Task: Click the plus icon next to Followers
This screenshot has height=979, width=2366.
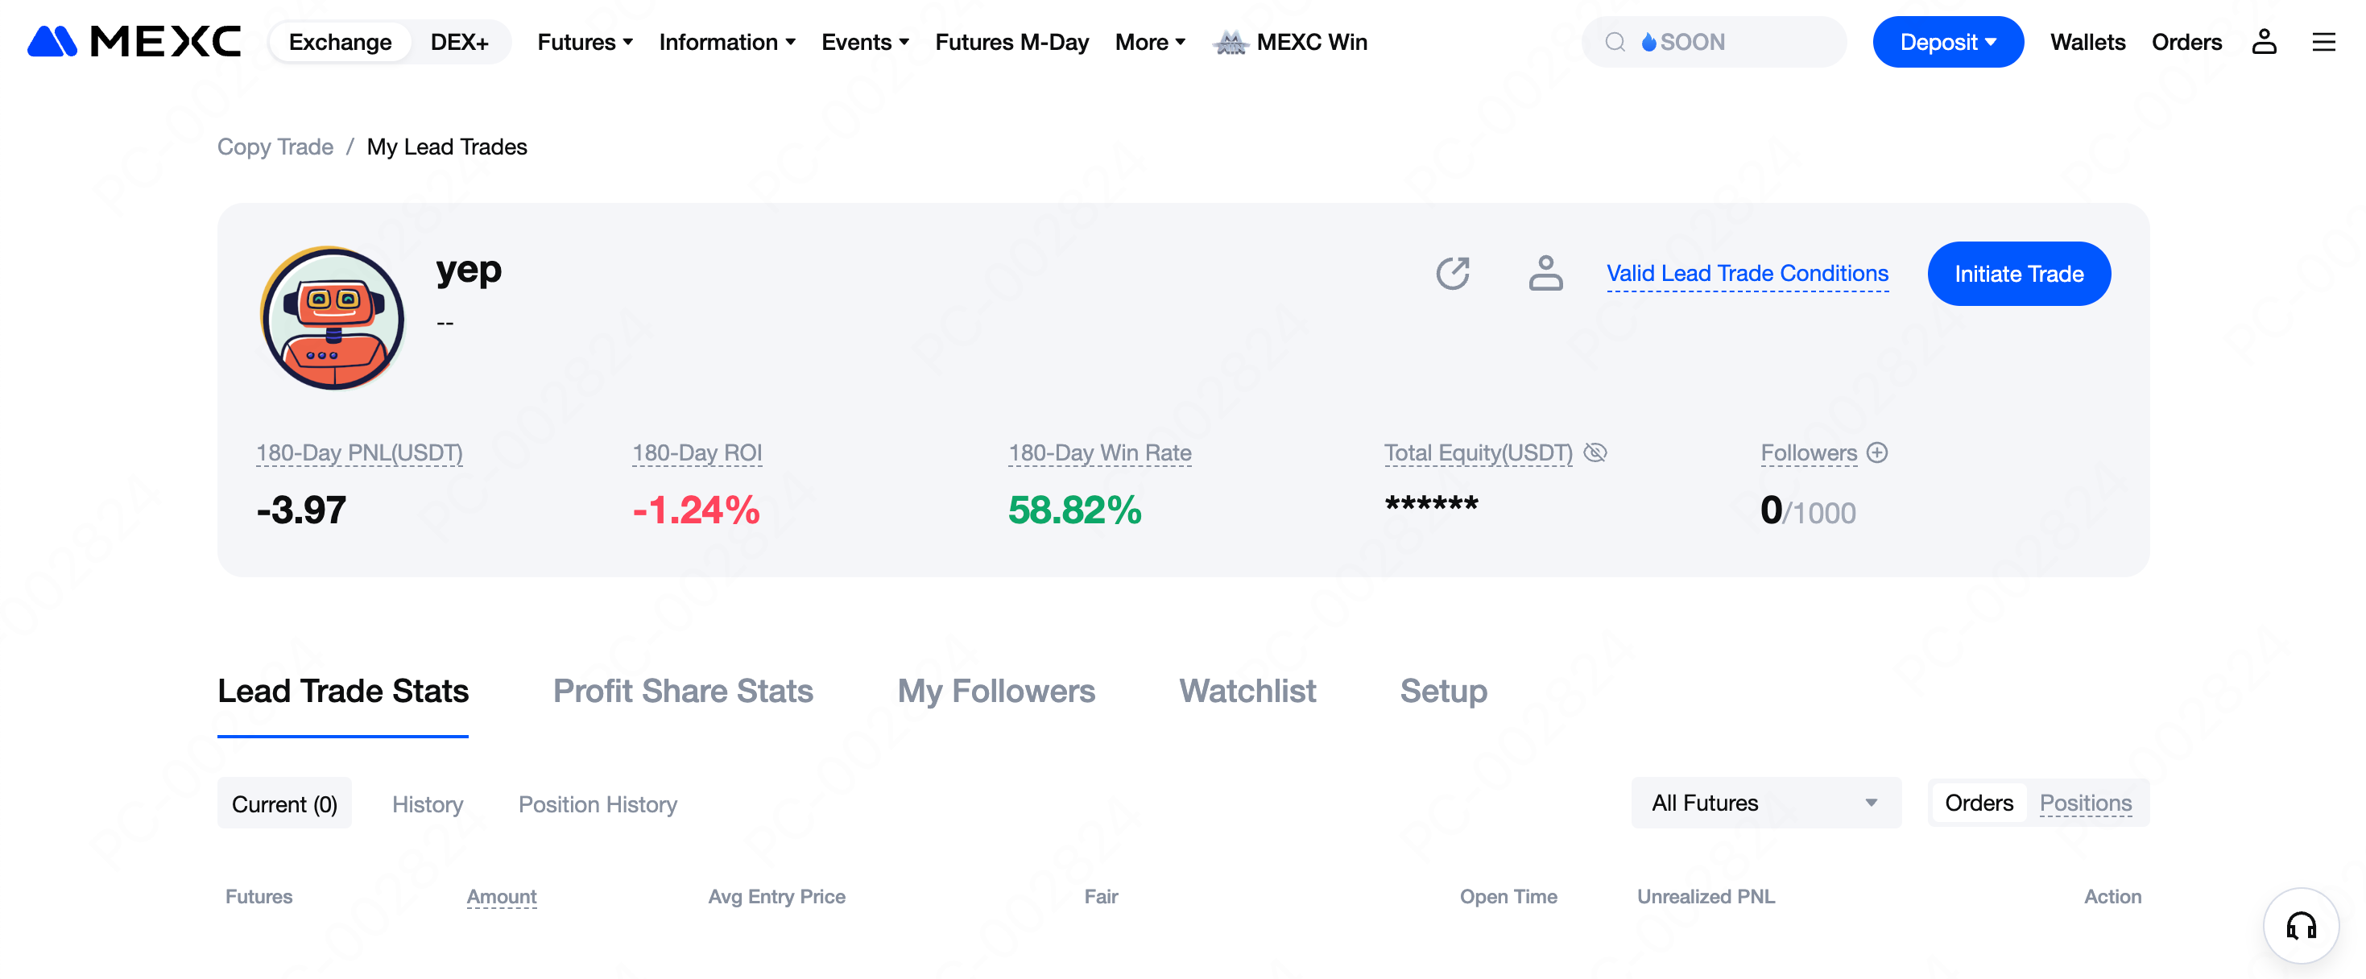Action: [1876, 452]
